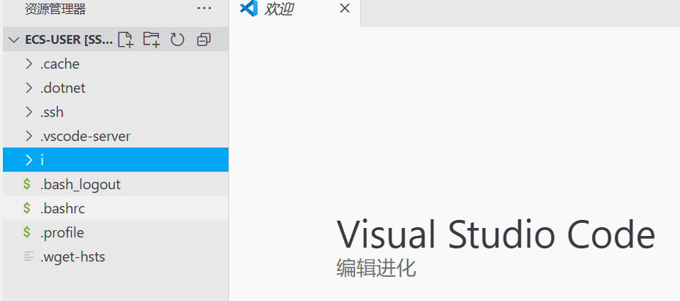Open the .wget-hsts file
This screenshot has height=301, width=680.
coord(116,257)
